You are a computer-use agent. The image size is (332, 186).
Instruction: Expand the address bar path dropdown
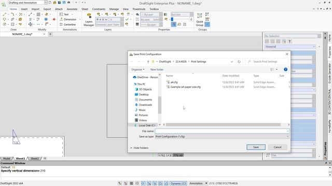232,61
